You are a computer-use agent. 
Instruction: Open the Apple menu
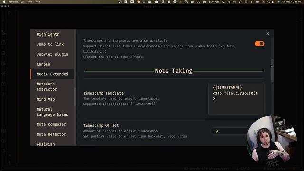[x=4, y=2]
